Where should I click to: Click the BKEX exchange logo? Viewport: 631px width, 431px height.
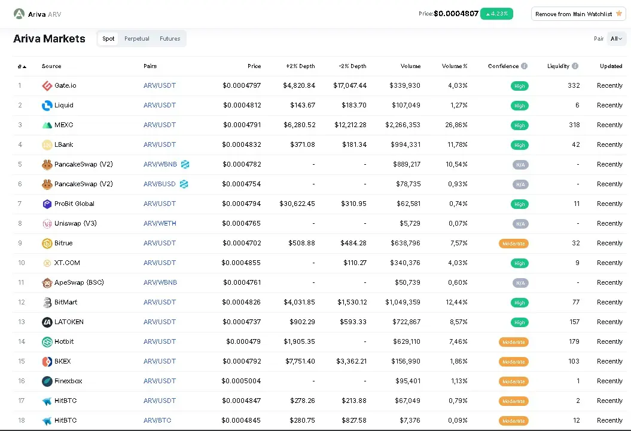[47, 361]
